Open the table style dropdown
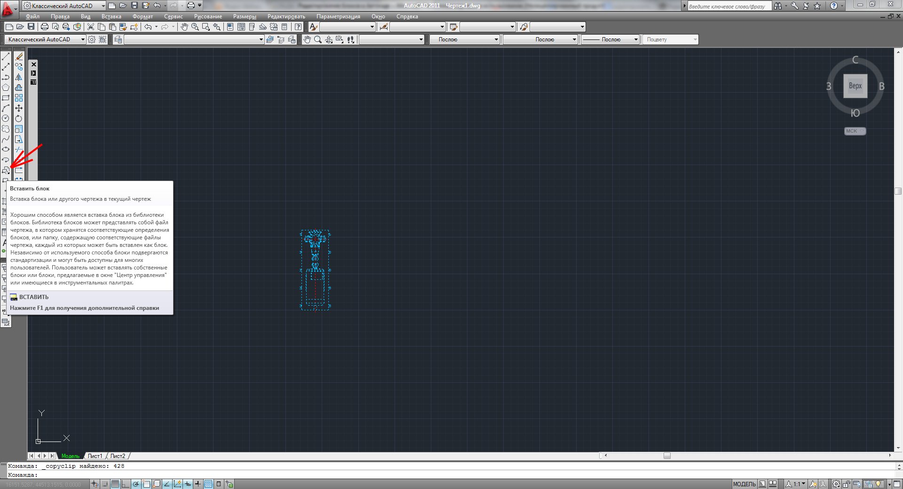Image resolution: width=903 pixels, height=489 pixels. click(488, 27)
